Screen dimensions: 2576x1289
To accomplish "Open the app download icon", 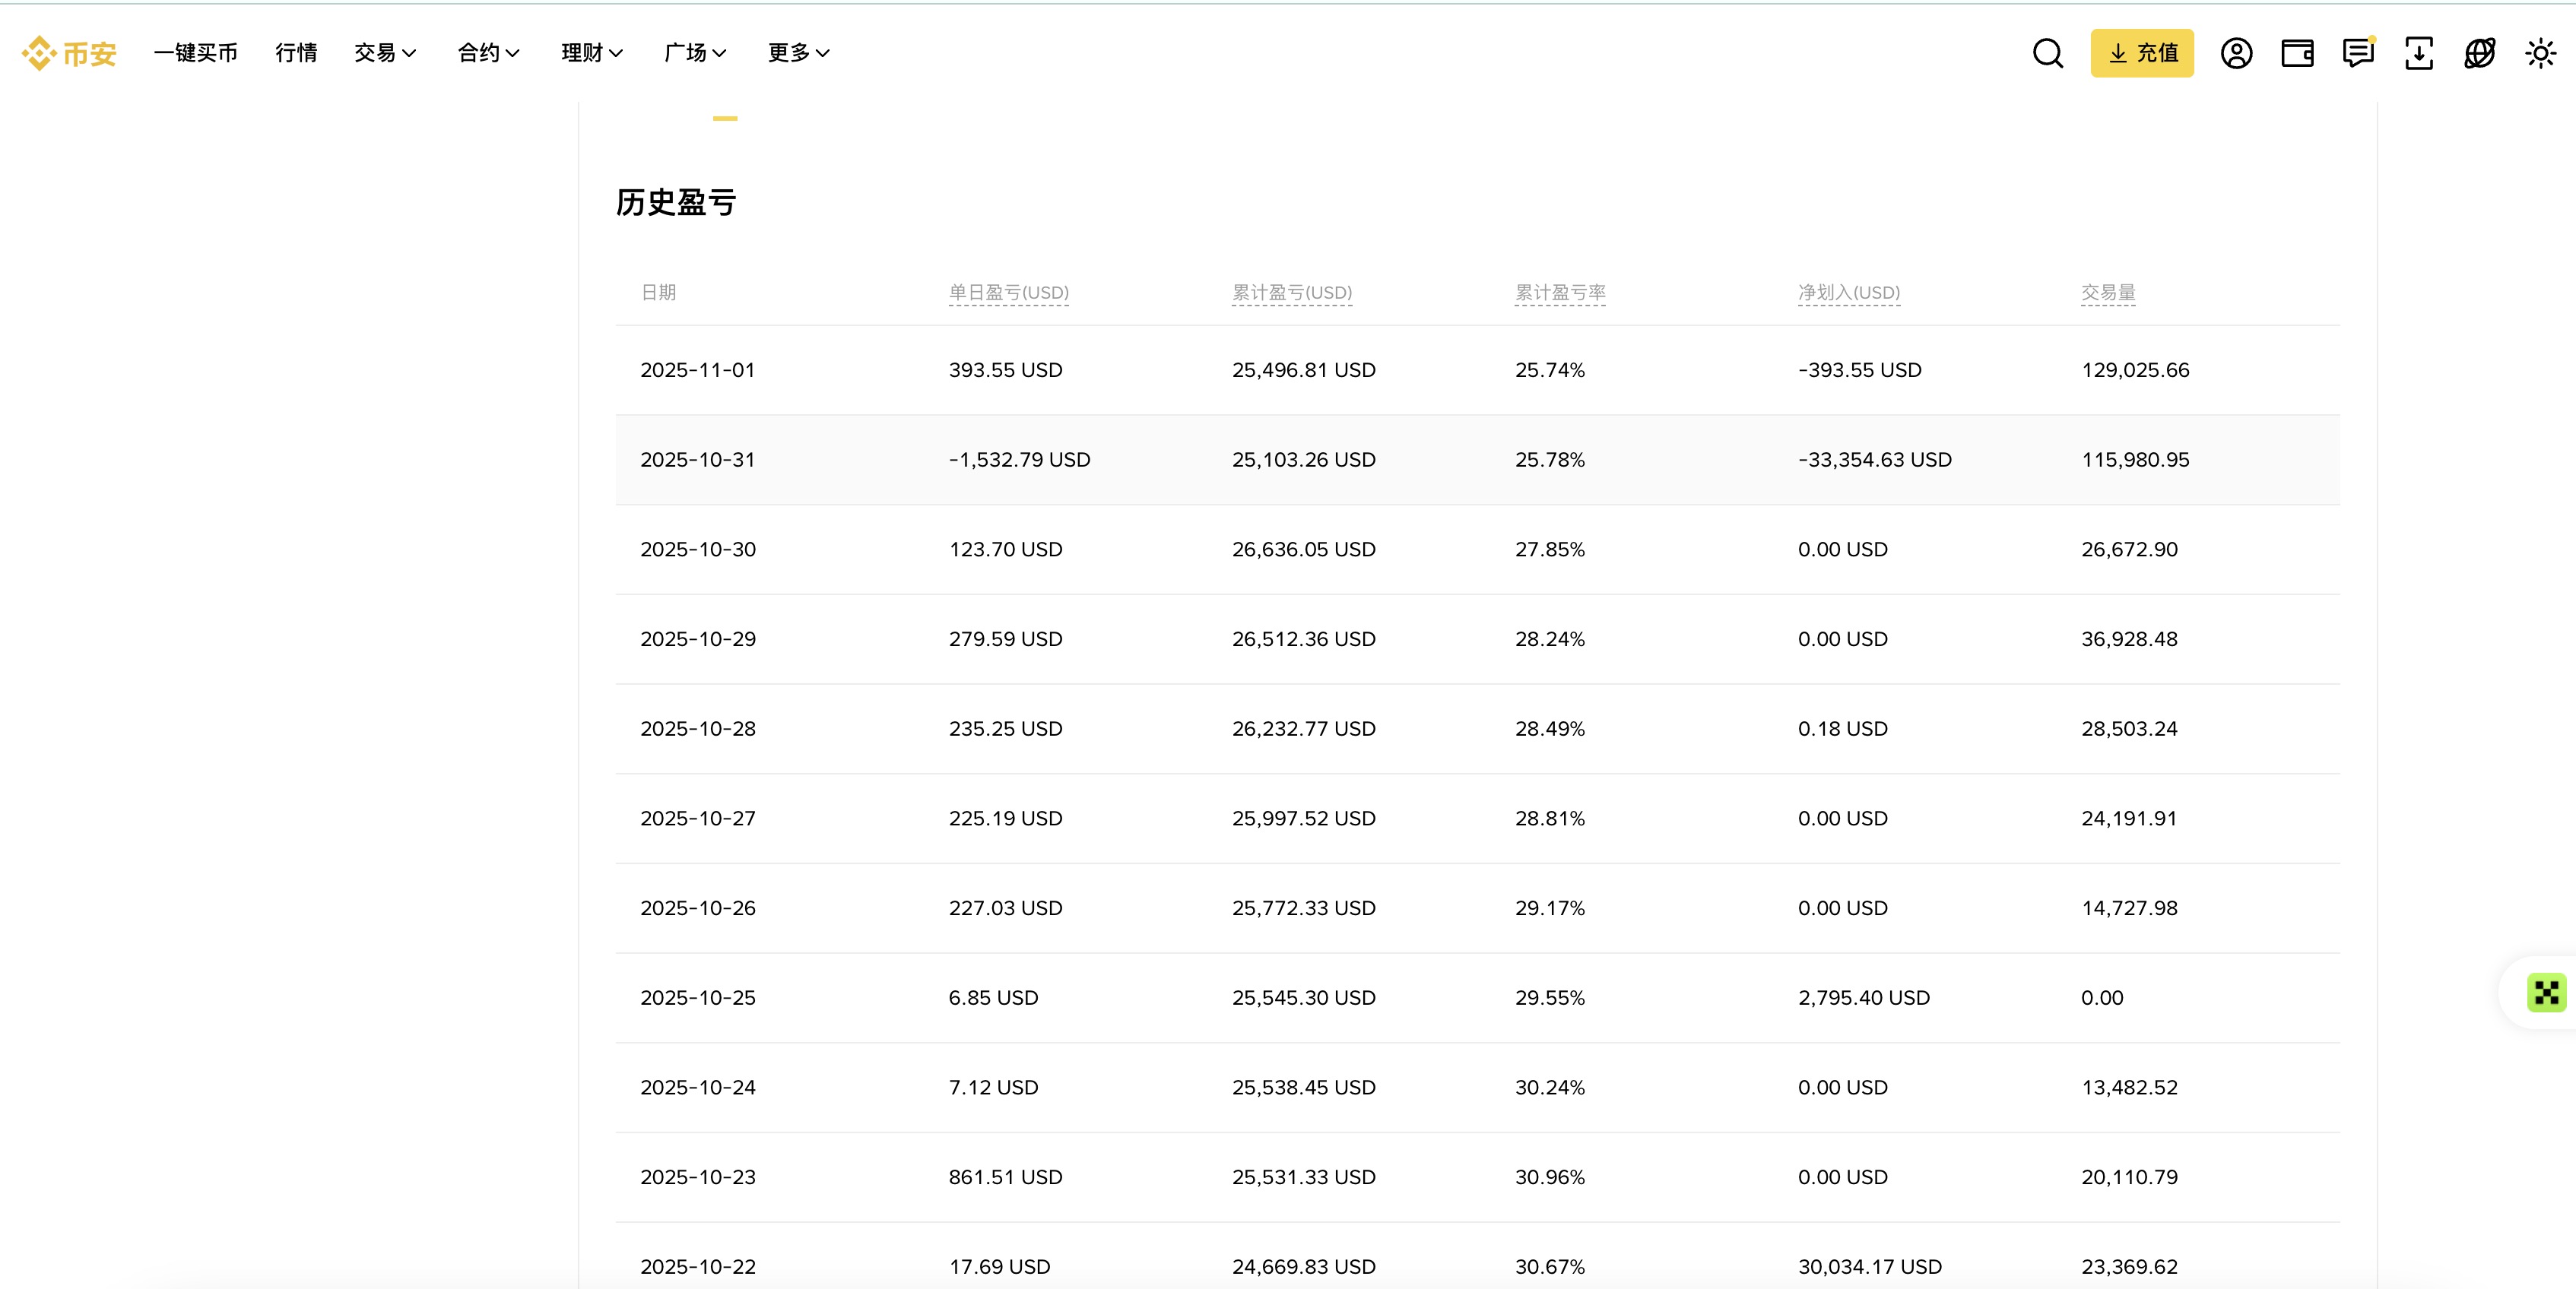I will pyautogui.click(x=2419, y=53).
